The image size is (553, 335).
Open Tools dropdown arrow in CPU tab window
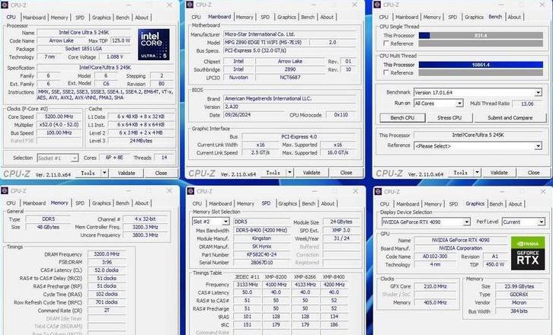pyautogui.click(x=104, y=173)
